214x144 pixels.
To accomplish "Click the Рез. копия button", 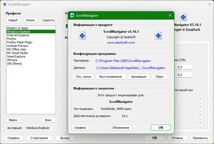I will pos(84,77).
